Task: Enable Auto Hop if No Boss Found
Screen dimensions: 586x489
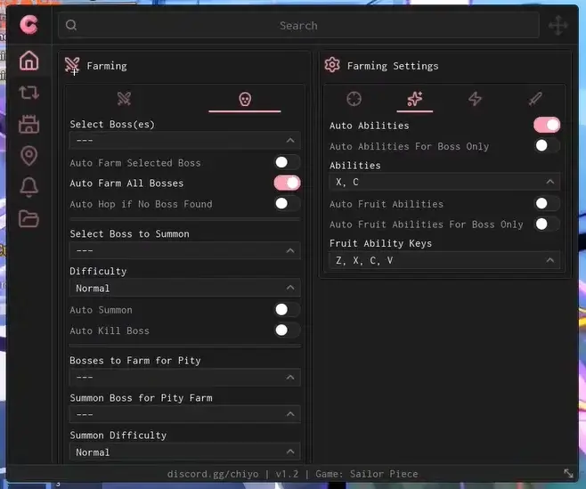Action: (287, 203)
